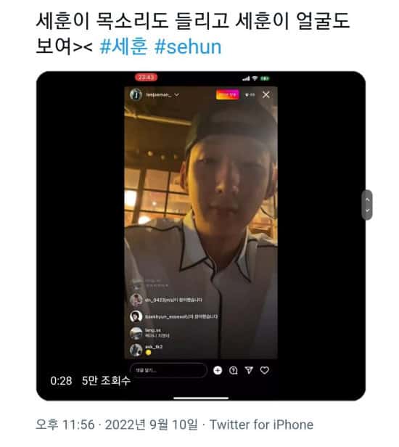
Task: Click the 5만 조회수 view count
Action: 106,380
